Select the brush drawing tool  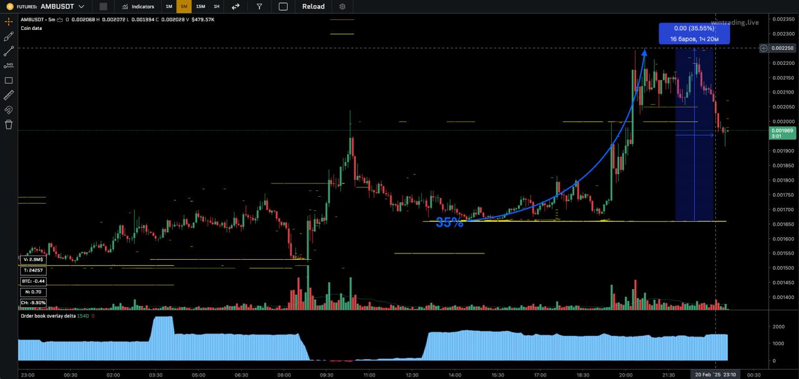[9, 37]
